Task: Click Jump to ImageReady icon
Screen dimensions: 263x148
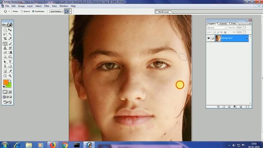Action: pos(7,102)
